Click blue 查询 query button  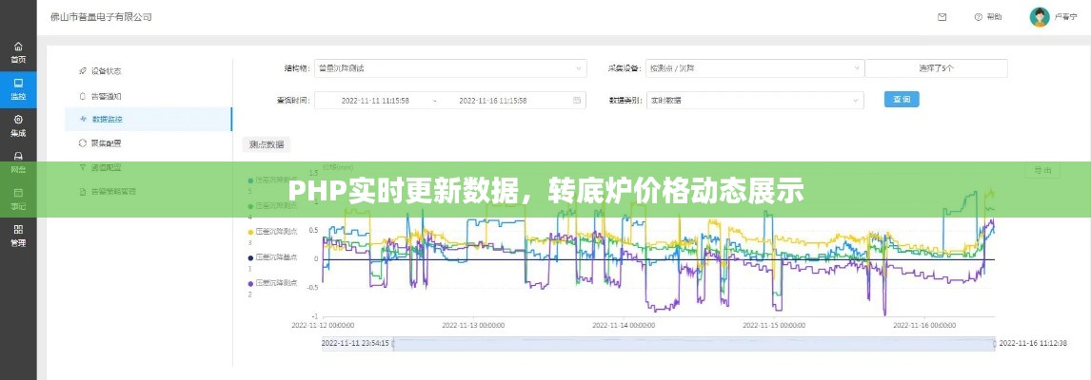click(x=902, y=99)
